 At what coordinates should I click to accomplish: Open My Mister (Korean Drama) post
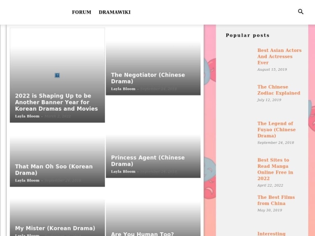(x=55, y=228)
